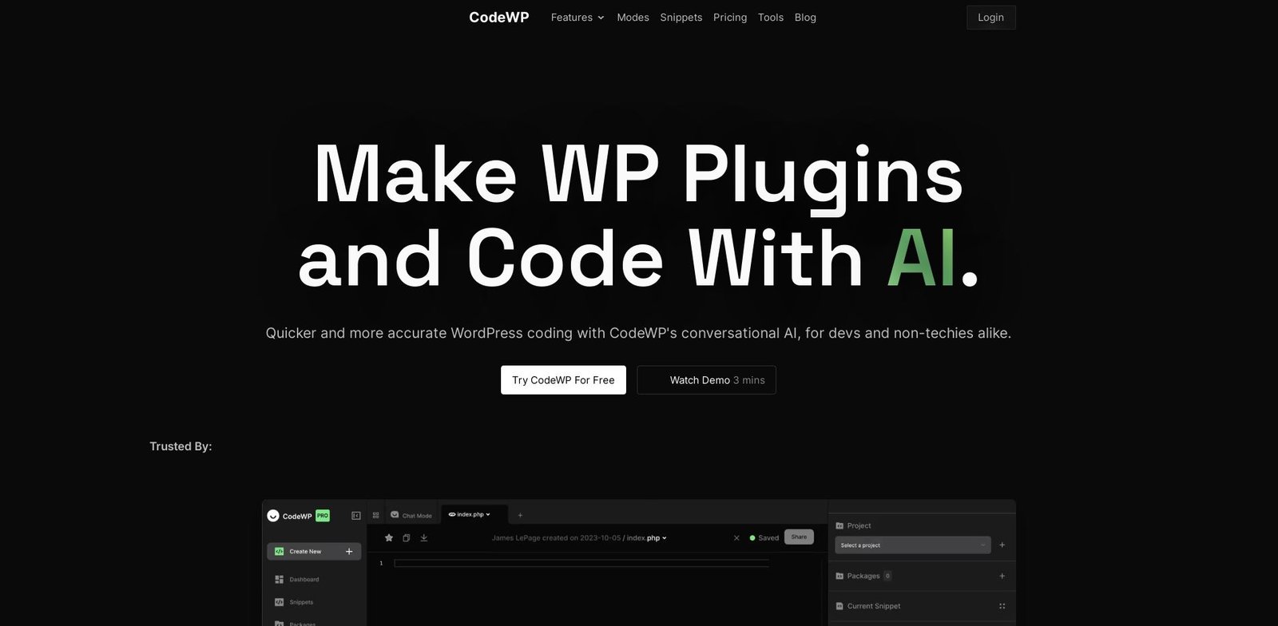Click the Snippets code icon in sidebar
1278x626 pixels.
click(280, 602)
